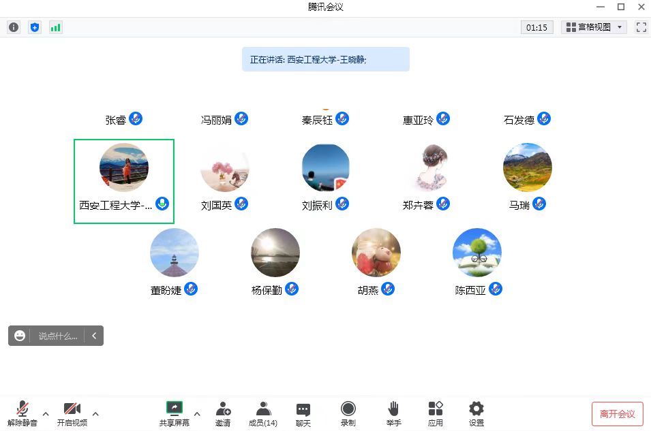
Task: Click the 说点什么 message input
Action: pyautogui.click(x=58, y=336)
